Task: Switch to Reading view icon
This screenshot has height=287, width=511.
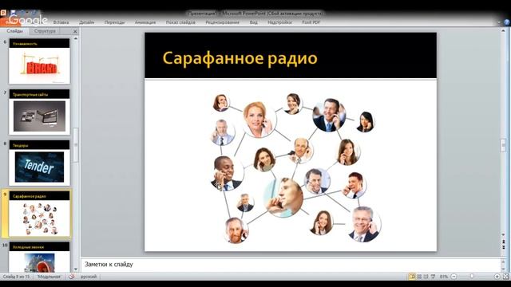Action: (426, 277)
